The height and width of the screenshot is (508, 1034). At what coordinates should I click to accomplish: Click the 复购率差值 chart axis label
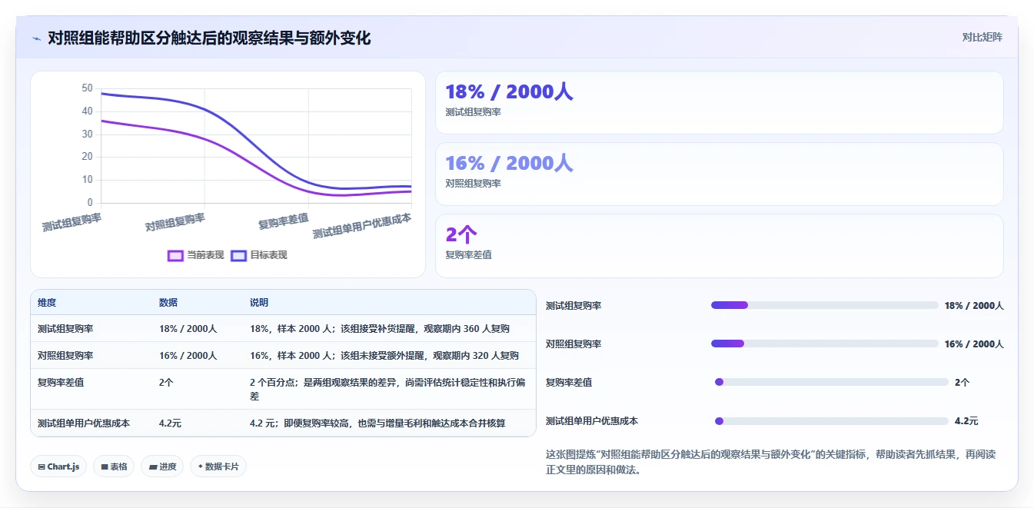click(x=283, y=223)
